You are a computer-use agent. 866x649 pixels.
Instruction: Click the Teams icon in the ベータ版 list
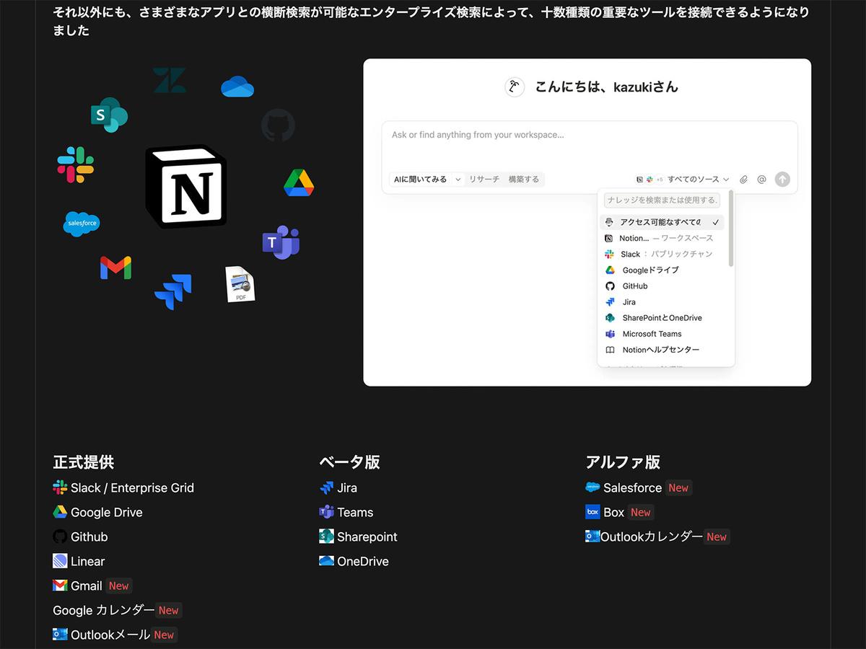[x=326, y=512]
